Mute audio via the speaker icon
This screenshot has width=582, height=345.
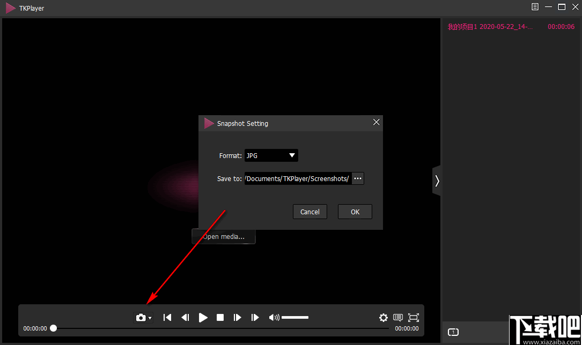274,318
